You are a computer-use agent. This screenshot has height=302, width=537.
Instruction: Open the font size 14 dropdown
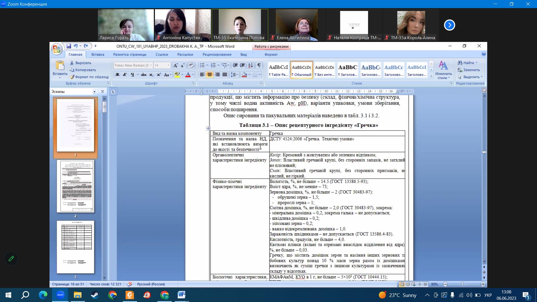click(x=168, y=65)
